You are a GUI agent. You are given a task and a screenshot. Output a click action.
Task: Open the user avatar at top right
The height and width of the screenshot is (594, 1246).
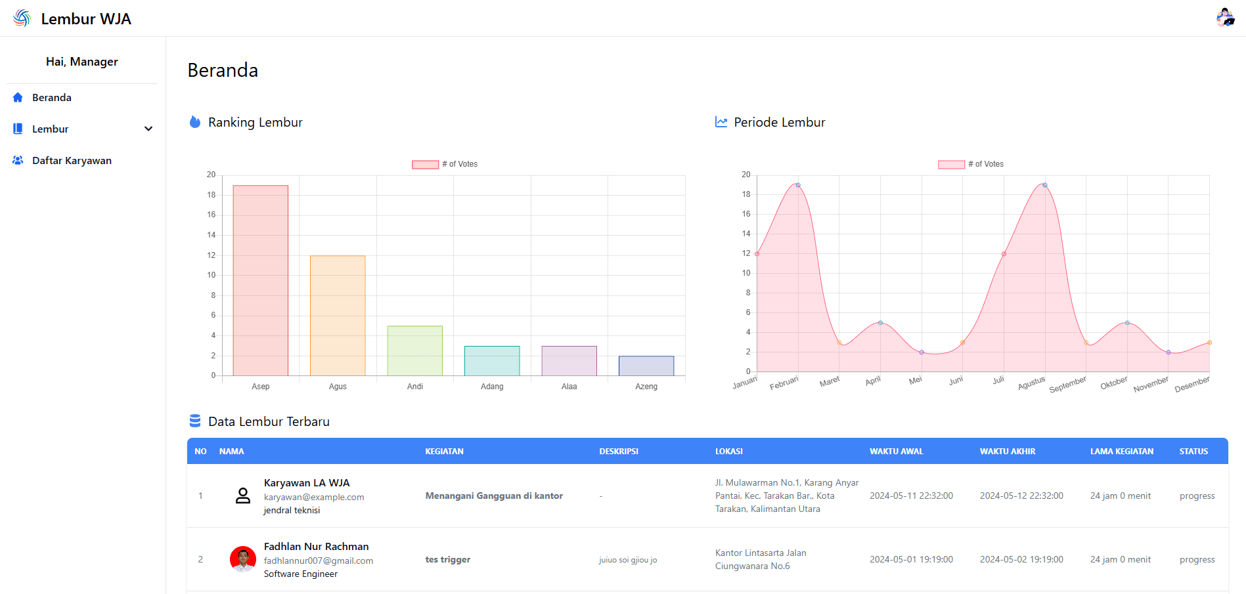pyautogui.click(x=1225, y=17)
